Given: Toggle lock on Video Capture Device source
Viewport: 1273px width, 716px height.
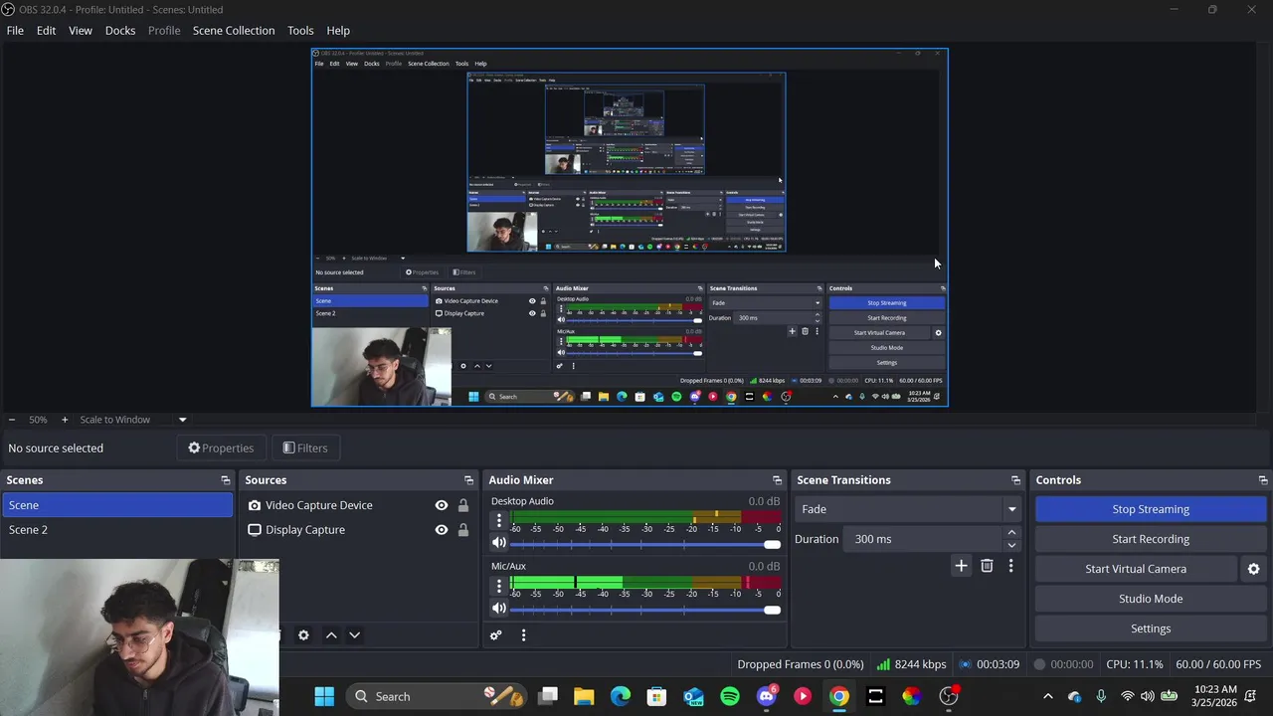Looking at the screenshot, I should click(463, 505).
